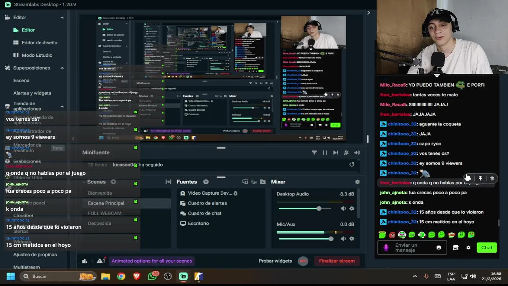Open Google Chrome from the taskbar
508x286 pixels.
point(121,276)
